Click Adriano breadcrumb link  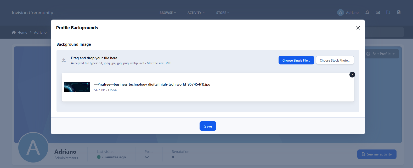40,32
